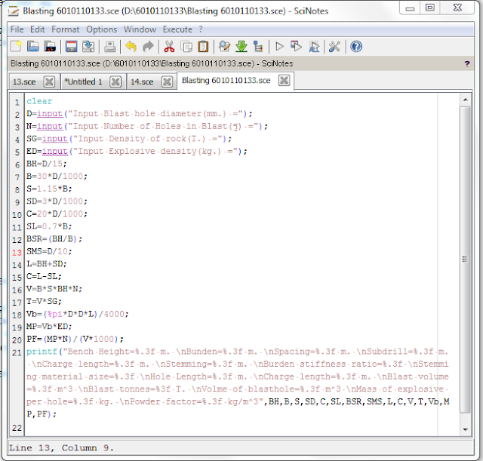Redo the last undone edit
The height and width of the screenshot is (461, 483).
[148, 47]
